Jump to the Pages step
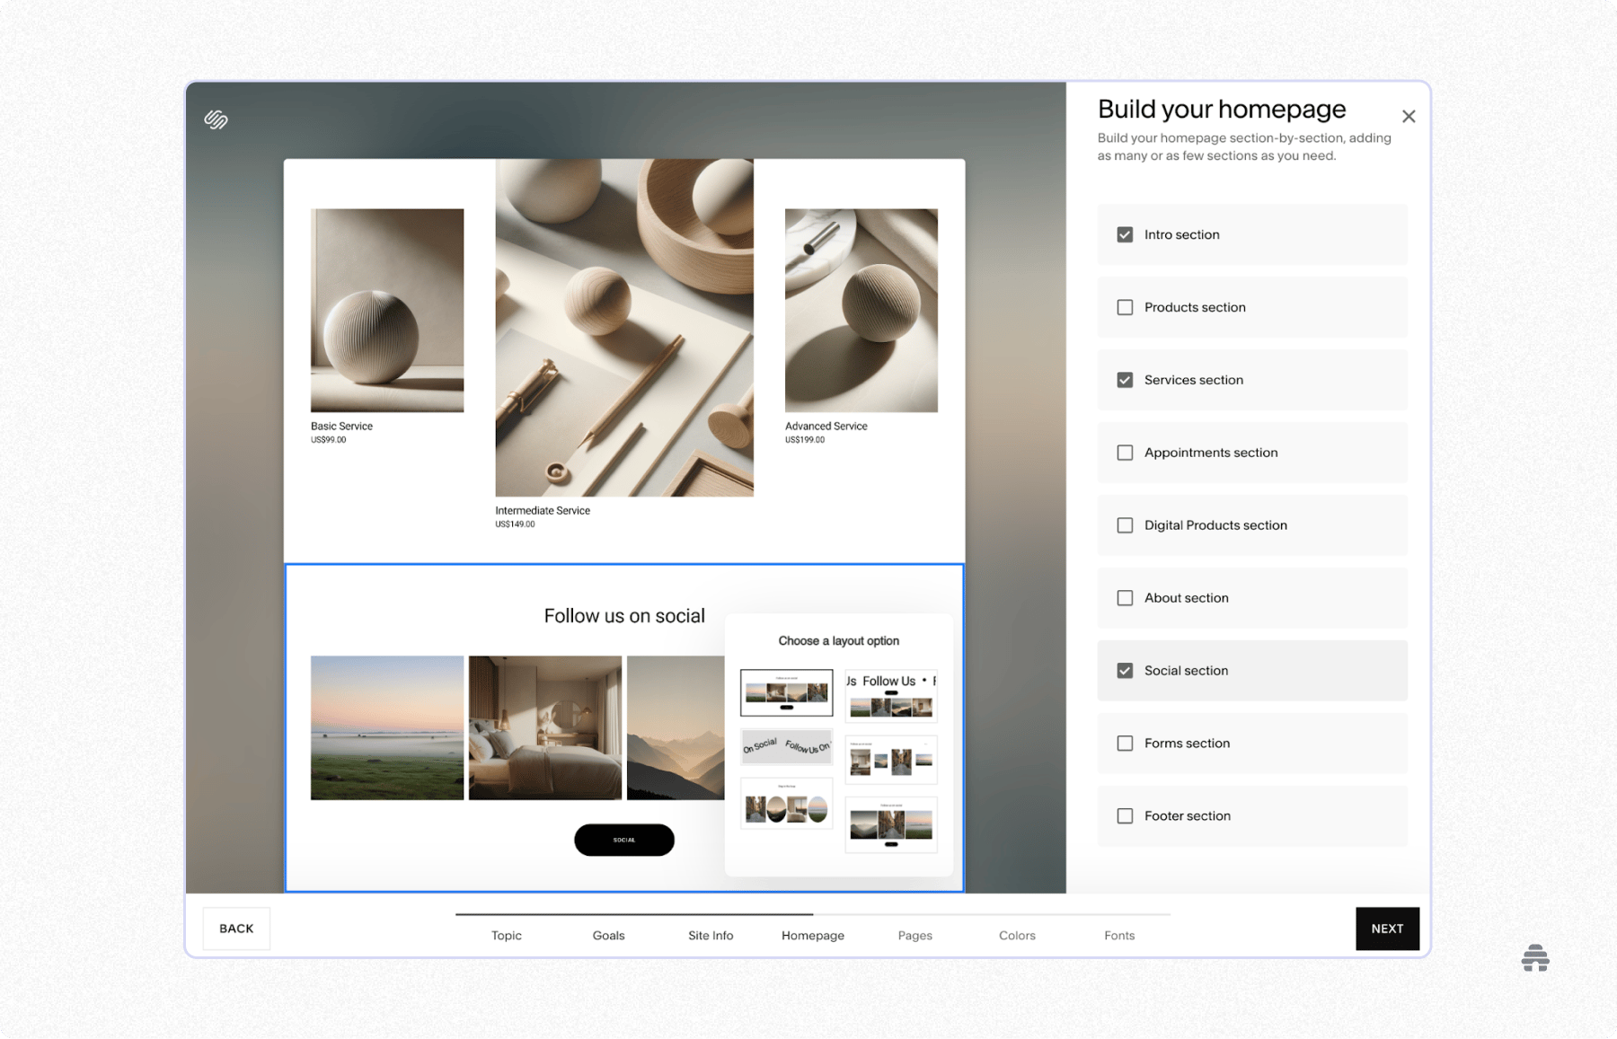This screenshot has height=1039, width=1617. (x=915, y=935)
